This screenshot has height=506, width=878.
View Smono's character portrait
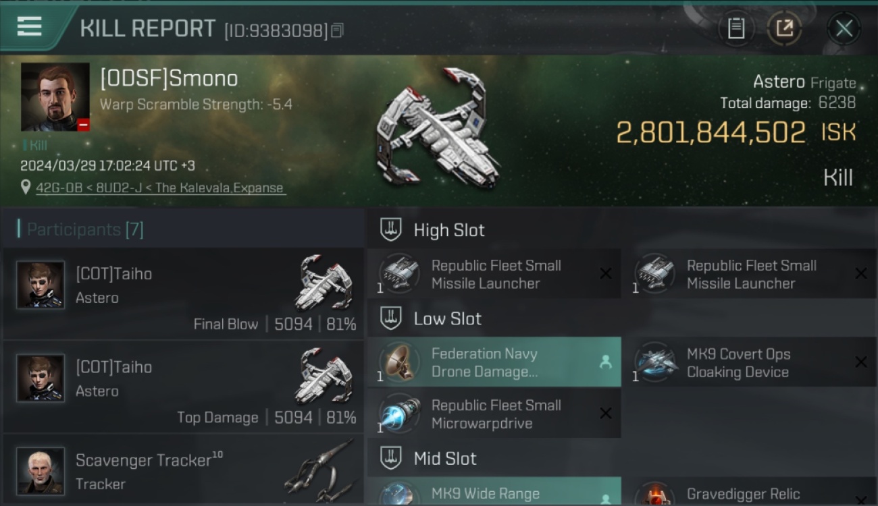coord(55,97)
